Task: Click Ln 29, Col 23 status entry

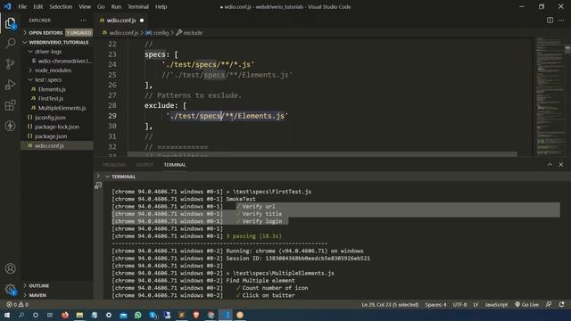Action: 390,305
